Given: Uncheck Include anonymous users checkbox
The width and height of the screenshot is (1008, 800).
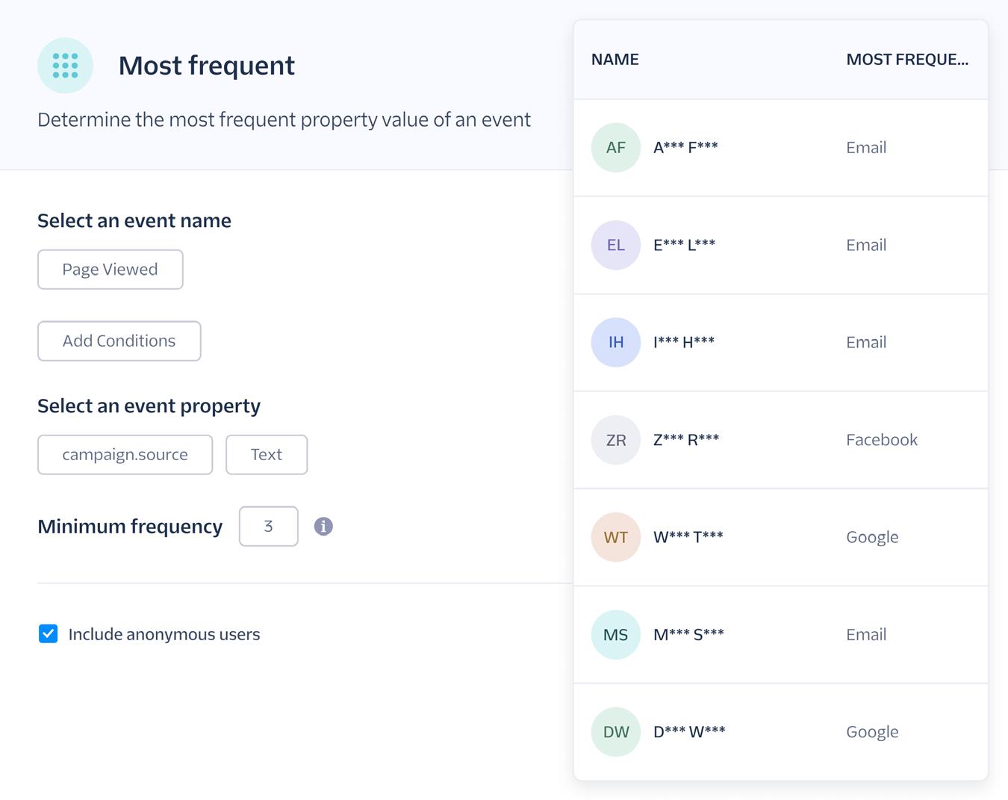Looking at the screenshot, I should pos(48,634).
